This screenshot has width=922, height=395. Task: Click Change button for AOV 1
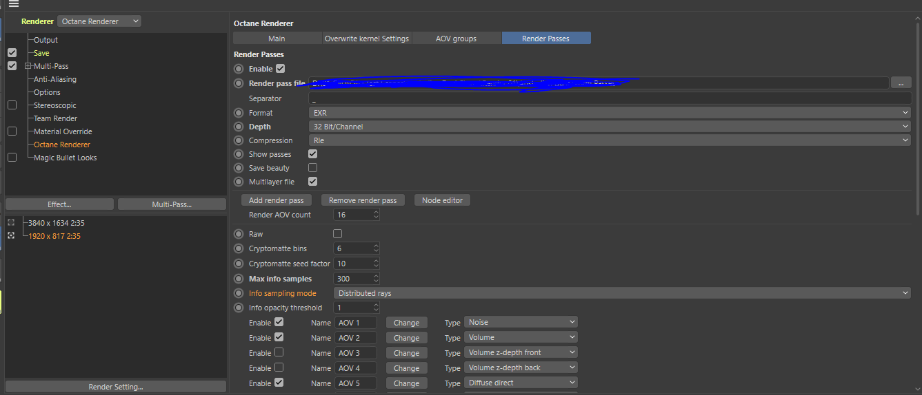tap(407, 323)
